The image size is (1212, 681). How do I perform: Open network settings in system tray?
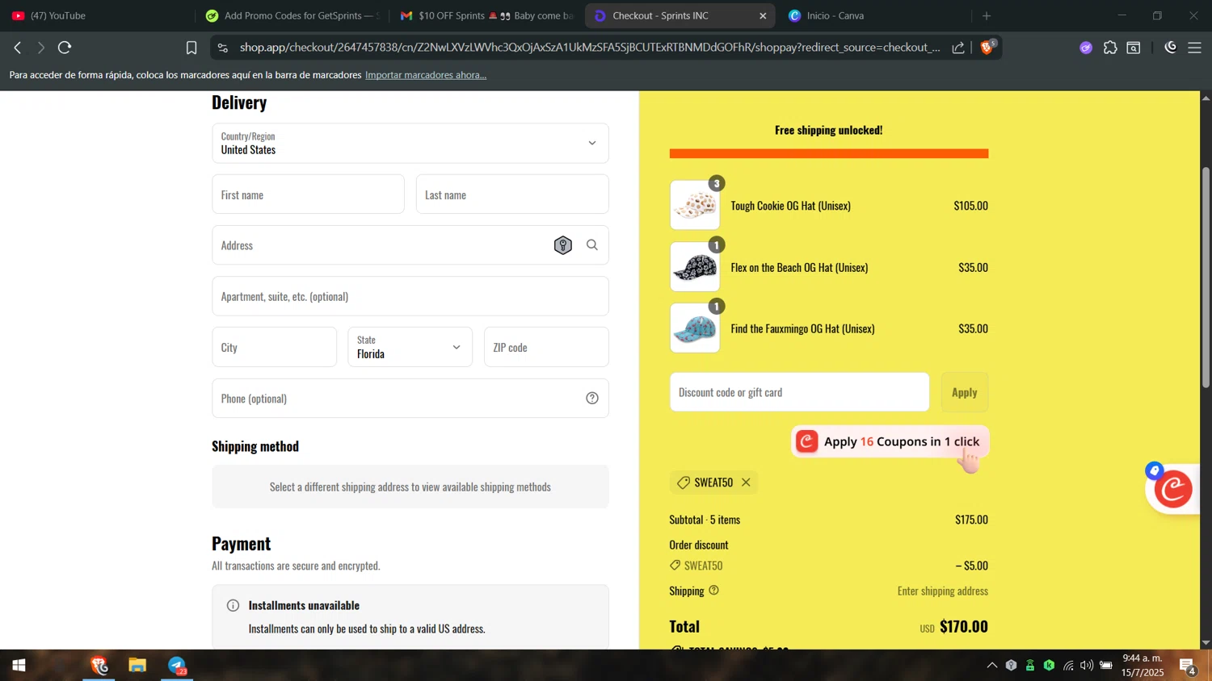click(x=1068, y=666)
